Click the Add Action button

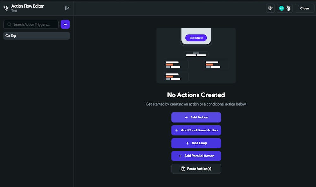point(196,117)
